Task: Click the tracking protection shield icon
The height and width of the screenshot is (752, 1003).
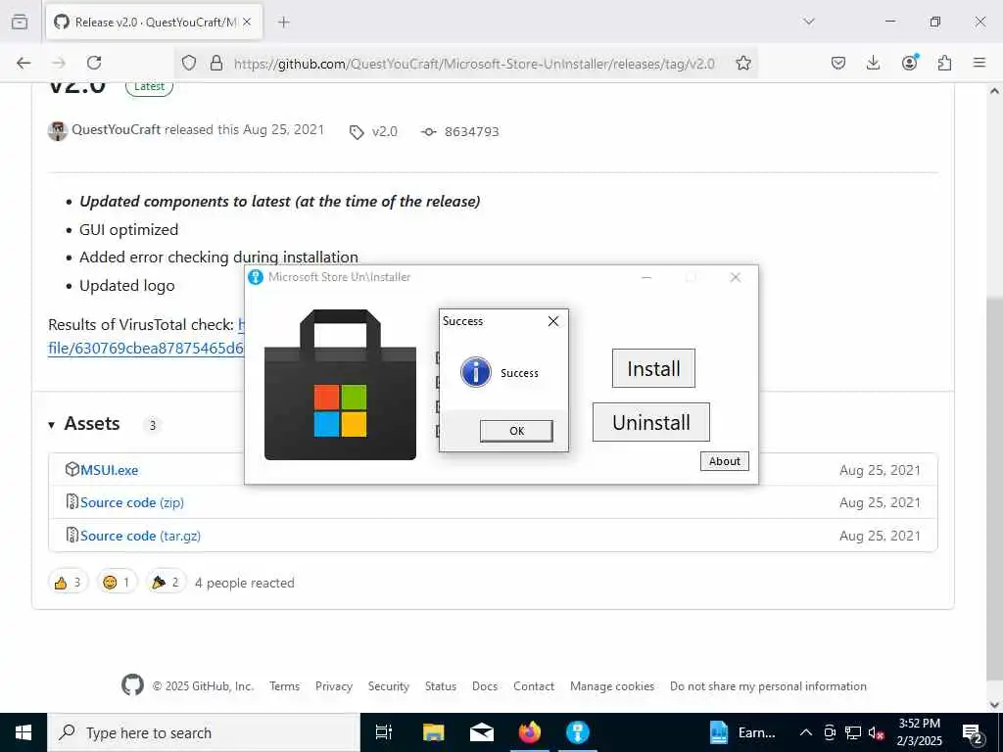Action: coord(189,63)
